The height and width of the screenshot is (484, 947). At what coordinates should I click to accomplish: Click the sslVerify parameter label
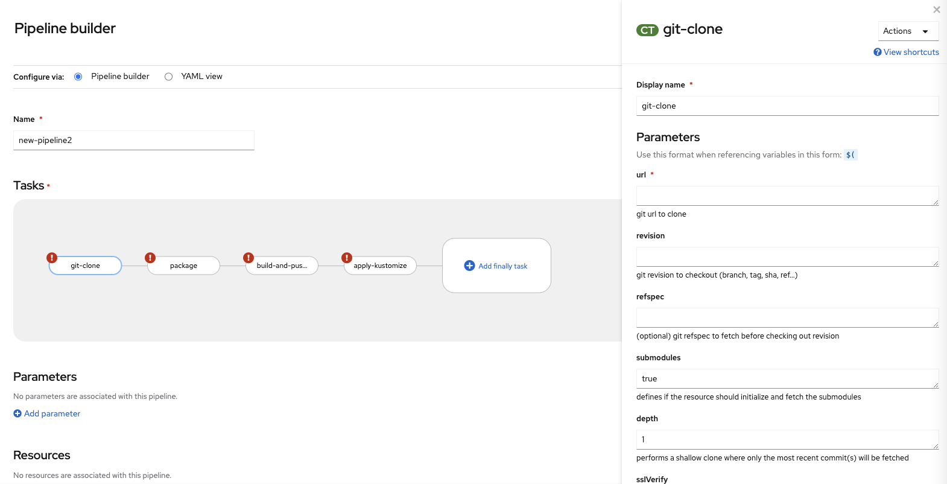pos(652,480)
